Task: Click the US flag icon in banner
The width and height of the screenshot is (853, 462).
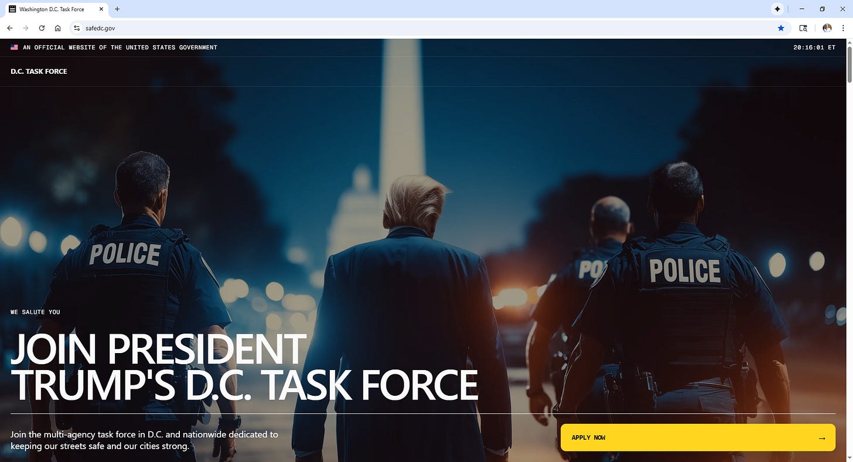Action: (x=14, y=47)
